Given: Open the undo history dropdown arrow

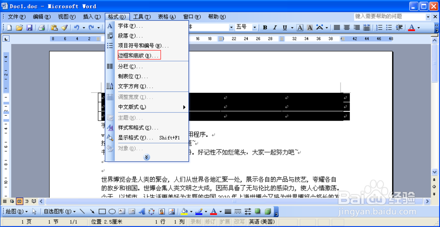Looking at the screenshot, I should [x=84, y=28].
